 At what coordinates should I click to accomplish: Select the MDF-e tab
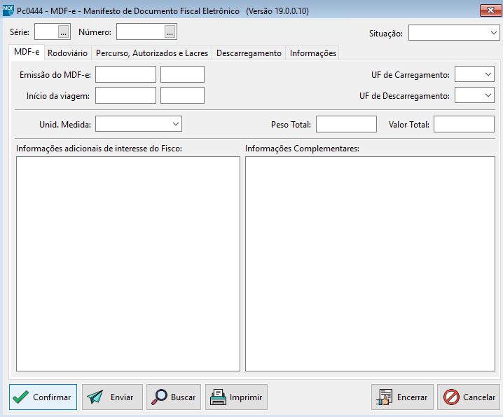tap(27, 53)
